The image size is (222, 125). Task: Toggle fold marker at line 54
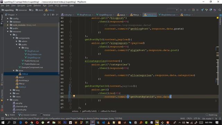click(70, 61)
